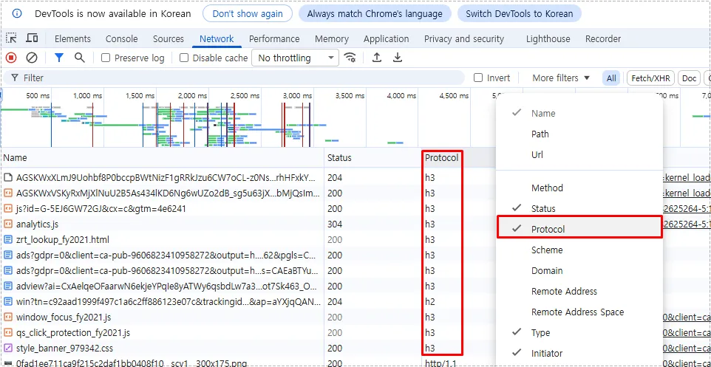The width and height of the screenshot is (711, 367).
Task: Switch to the Performance tab
Action: (x=274, y=38)
